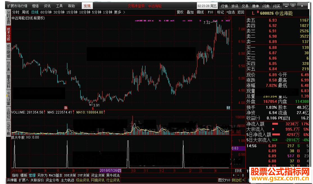
Task: Open the 增强 menu
Action: (35, 6)
